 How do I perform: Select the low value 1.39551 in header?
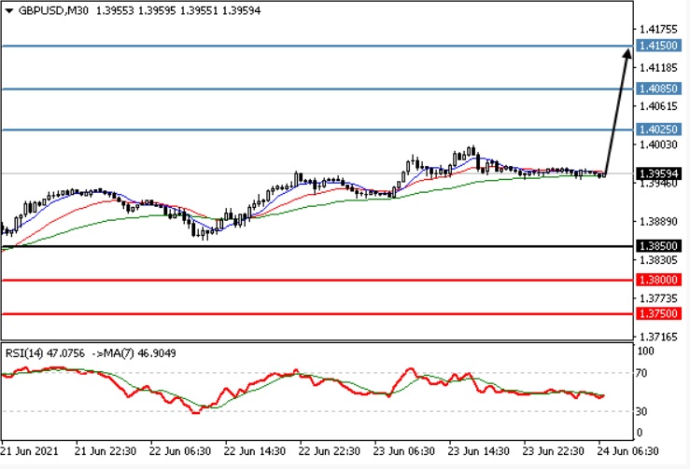(199, 10)
